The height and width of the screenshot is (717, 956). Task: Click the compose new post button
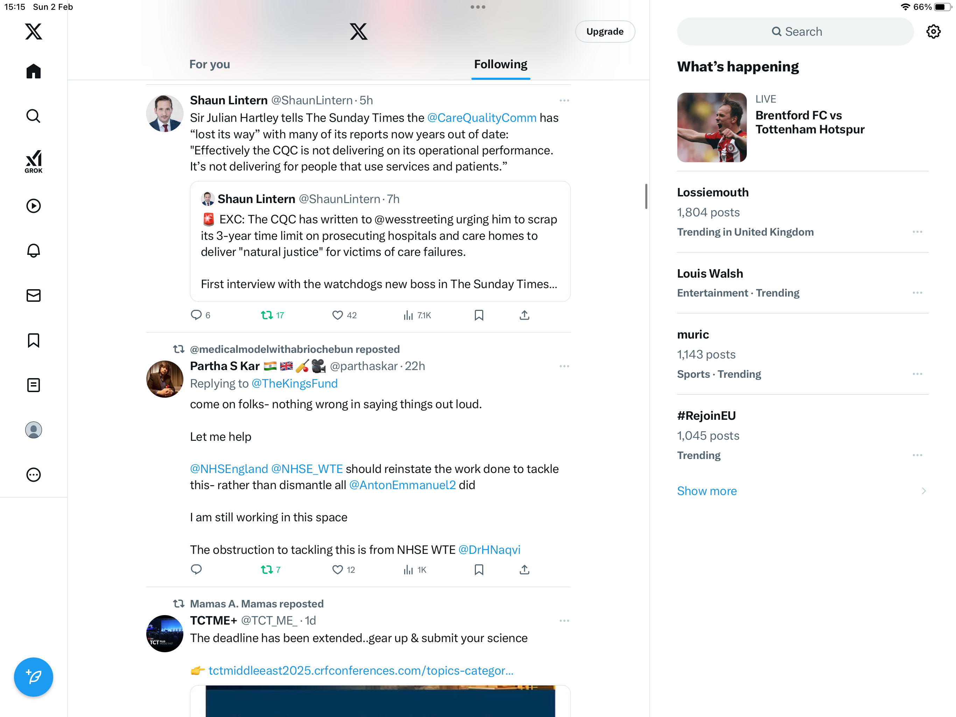point(33,677)
